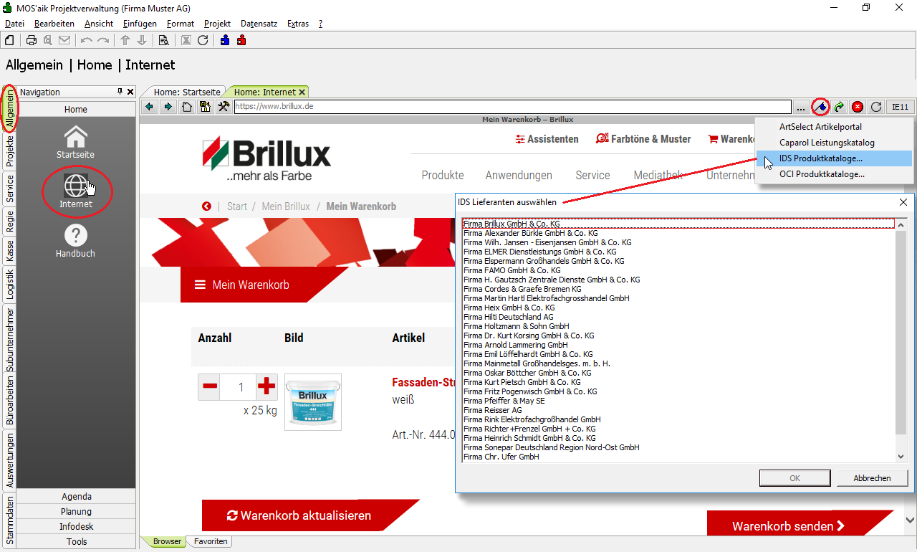The image size is (917, 552).
Task: Click the ellipsis button beside the URL field
Action: [801, 107]
